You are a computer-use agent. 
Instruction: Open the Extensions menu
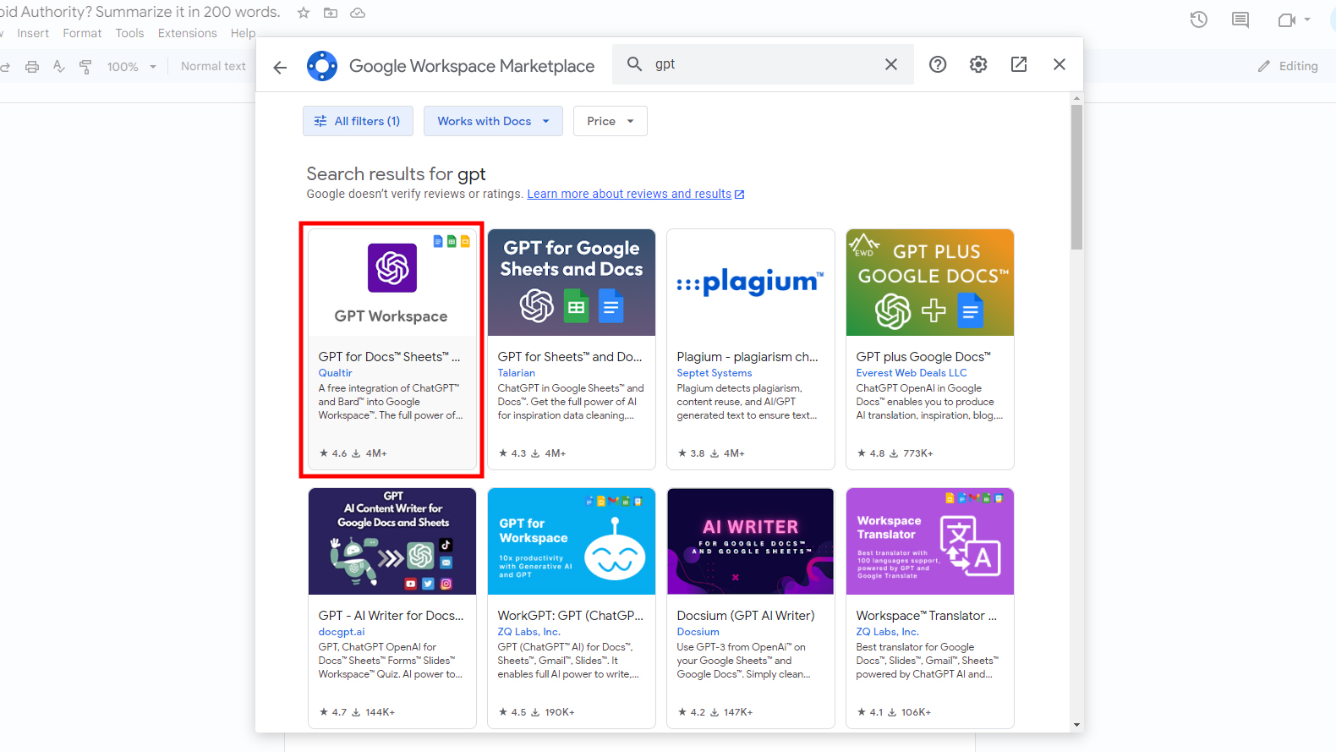[x=187, y=33]
